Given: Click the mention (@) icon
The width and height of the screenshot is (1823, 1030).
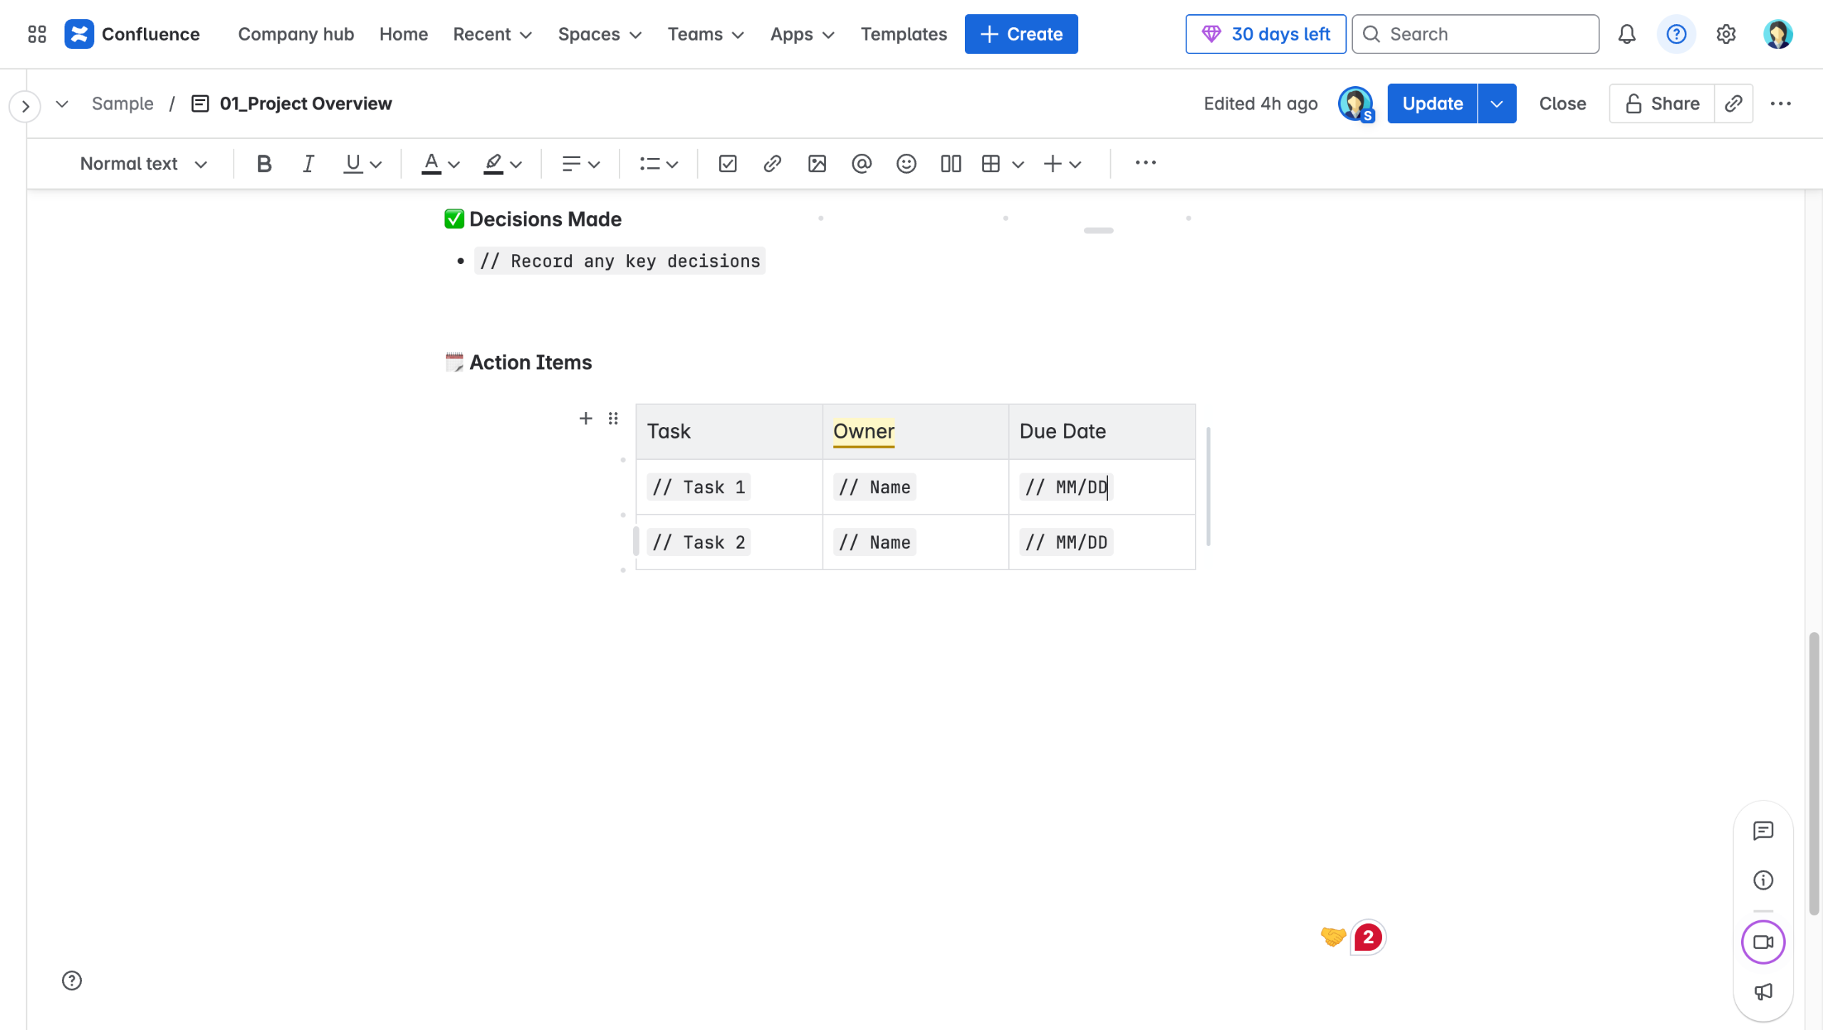Looking at the screenshot, I should pyautogui.click(x=861, y=164).
